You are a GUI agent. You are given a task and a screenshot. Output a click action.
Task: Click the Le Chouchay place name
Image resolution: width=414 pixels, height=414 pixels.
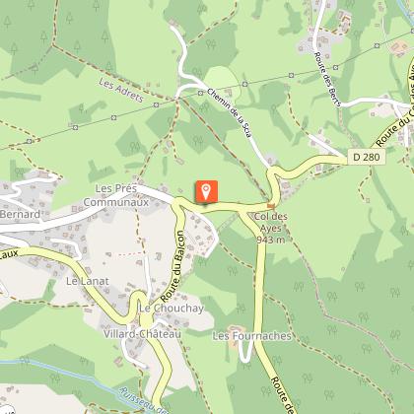point(172,309)
